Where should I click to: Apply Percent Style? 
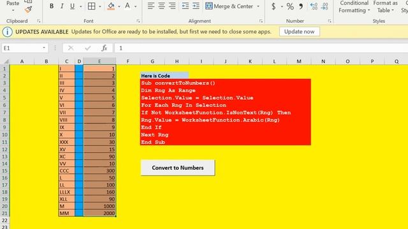point(290,6)
